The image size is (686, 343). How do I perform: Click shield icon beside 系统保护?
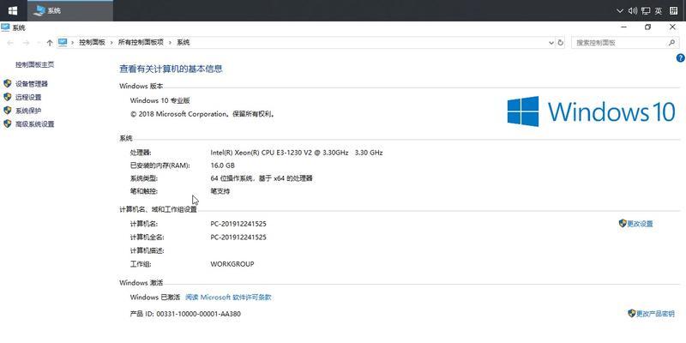pos(8,111)
